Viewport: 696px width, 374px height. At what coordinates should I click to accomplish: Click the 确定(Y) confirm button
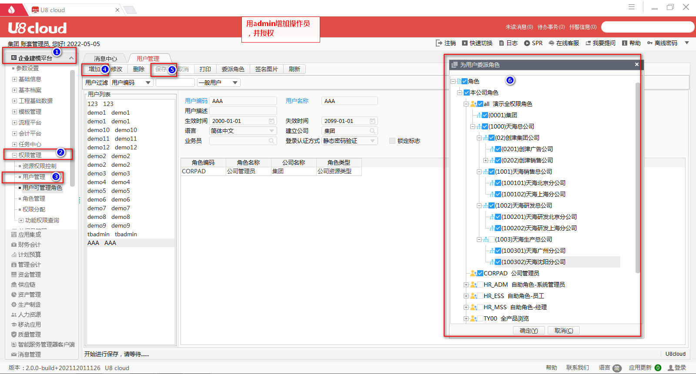point(529,331)
